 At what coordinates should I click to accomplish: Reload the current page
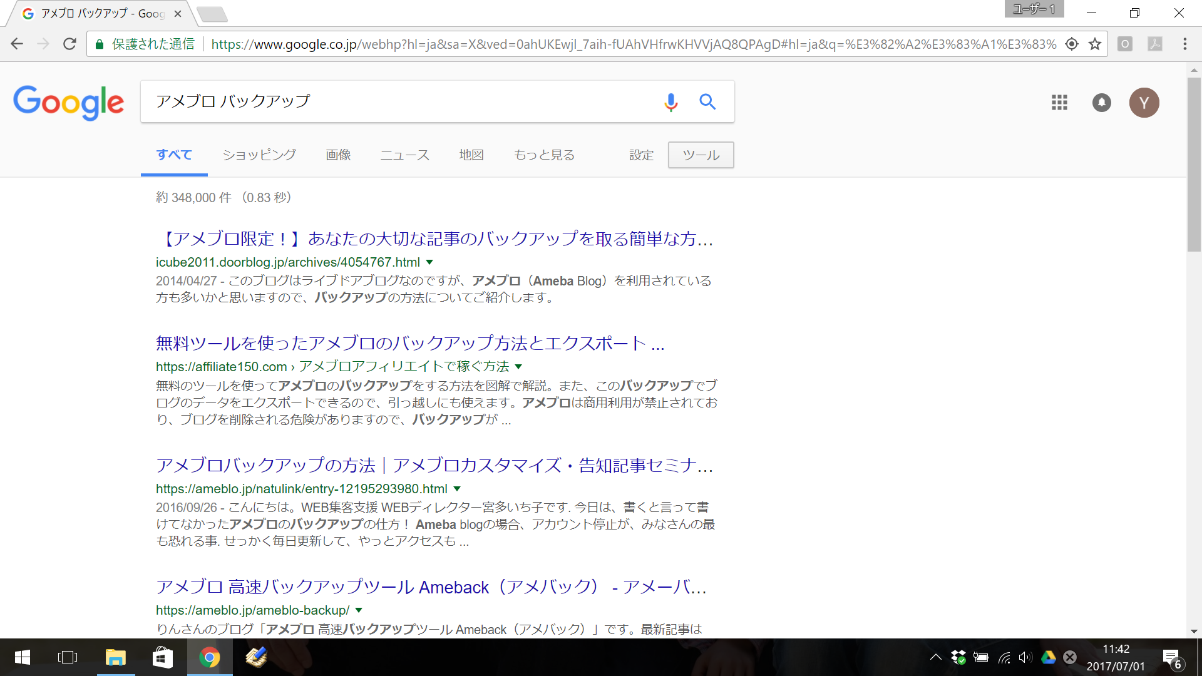pyautogui.click(x=69, y=44)
